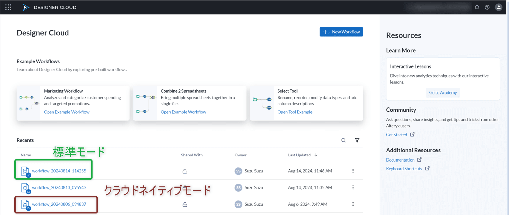
Task: Open Example Workflow link under Marketing Workflow
Action: [67, 112]
